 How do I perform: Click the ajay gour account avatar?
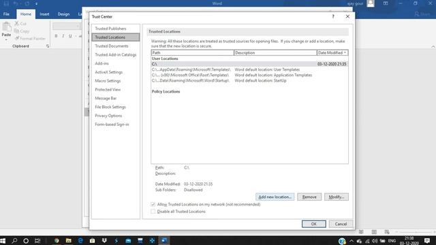click(371, 3)
